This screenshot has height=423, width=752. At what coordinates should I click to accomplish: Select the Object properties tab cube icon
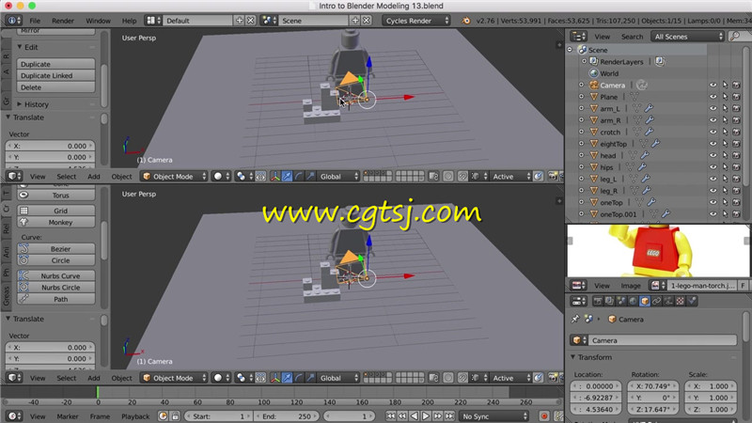tap(645, 301)
